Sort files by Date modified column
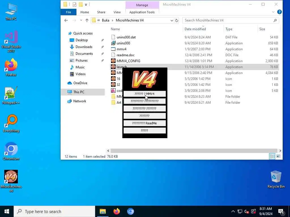Viewport: 290px width, 217px height. coord(195,29)
